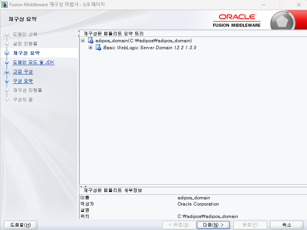Viewport: 307px width, 230px height.
Task: Click the 설명 label in template details
Action: click(85, 210)
